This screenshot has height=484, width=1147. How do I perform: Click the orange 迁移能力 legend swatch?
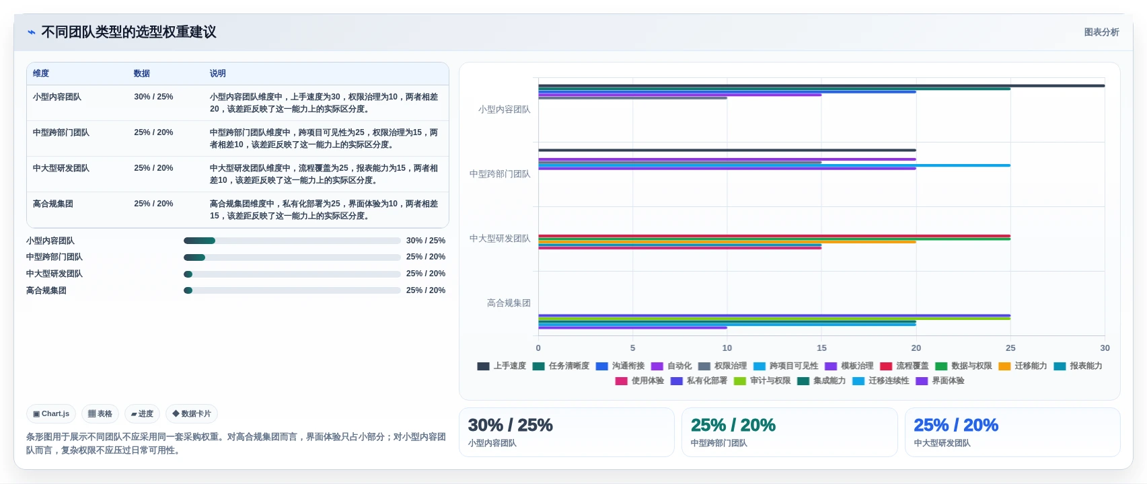1004,366
